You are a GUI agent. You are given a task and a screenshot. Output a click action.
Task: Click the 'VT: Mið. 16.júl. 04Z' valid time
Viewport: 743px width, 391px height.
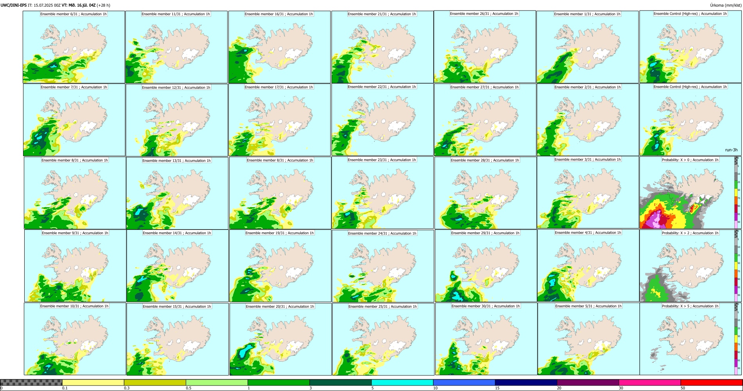(79, 5)
